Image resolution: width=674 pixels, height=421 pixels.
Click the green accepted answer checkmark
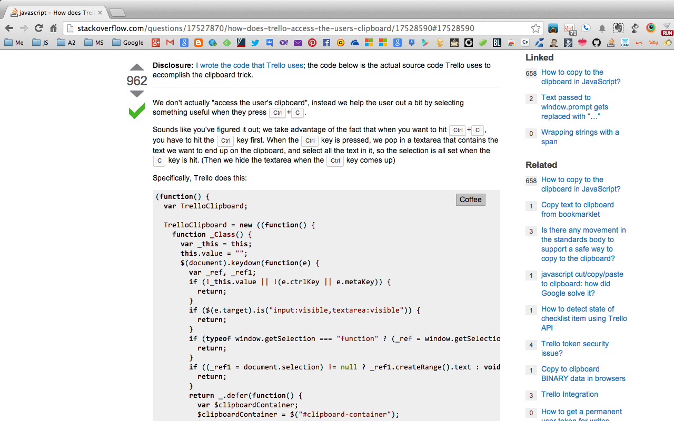[x=136, y=111]
